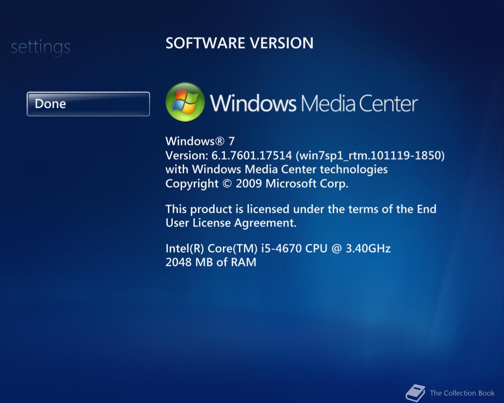This screenshot has width=504, height=403.
Task: Click the End User License Agreement sentence
Action: [x=301, y=216]
